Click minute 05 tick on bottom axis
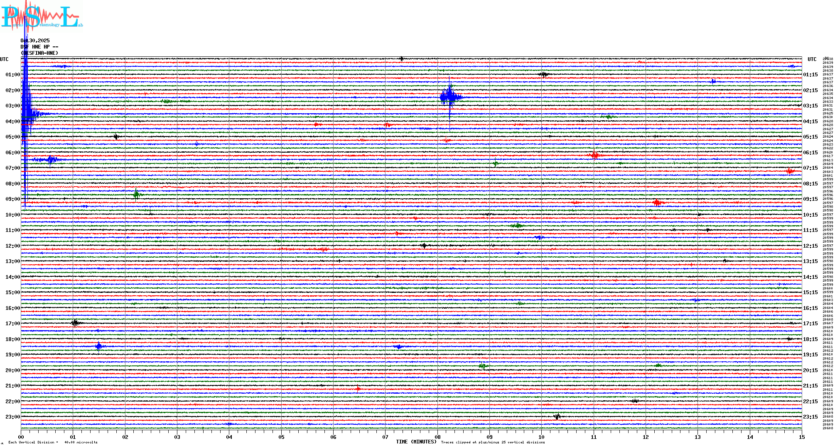This screenshot has height=448, width=835. 281,437
